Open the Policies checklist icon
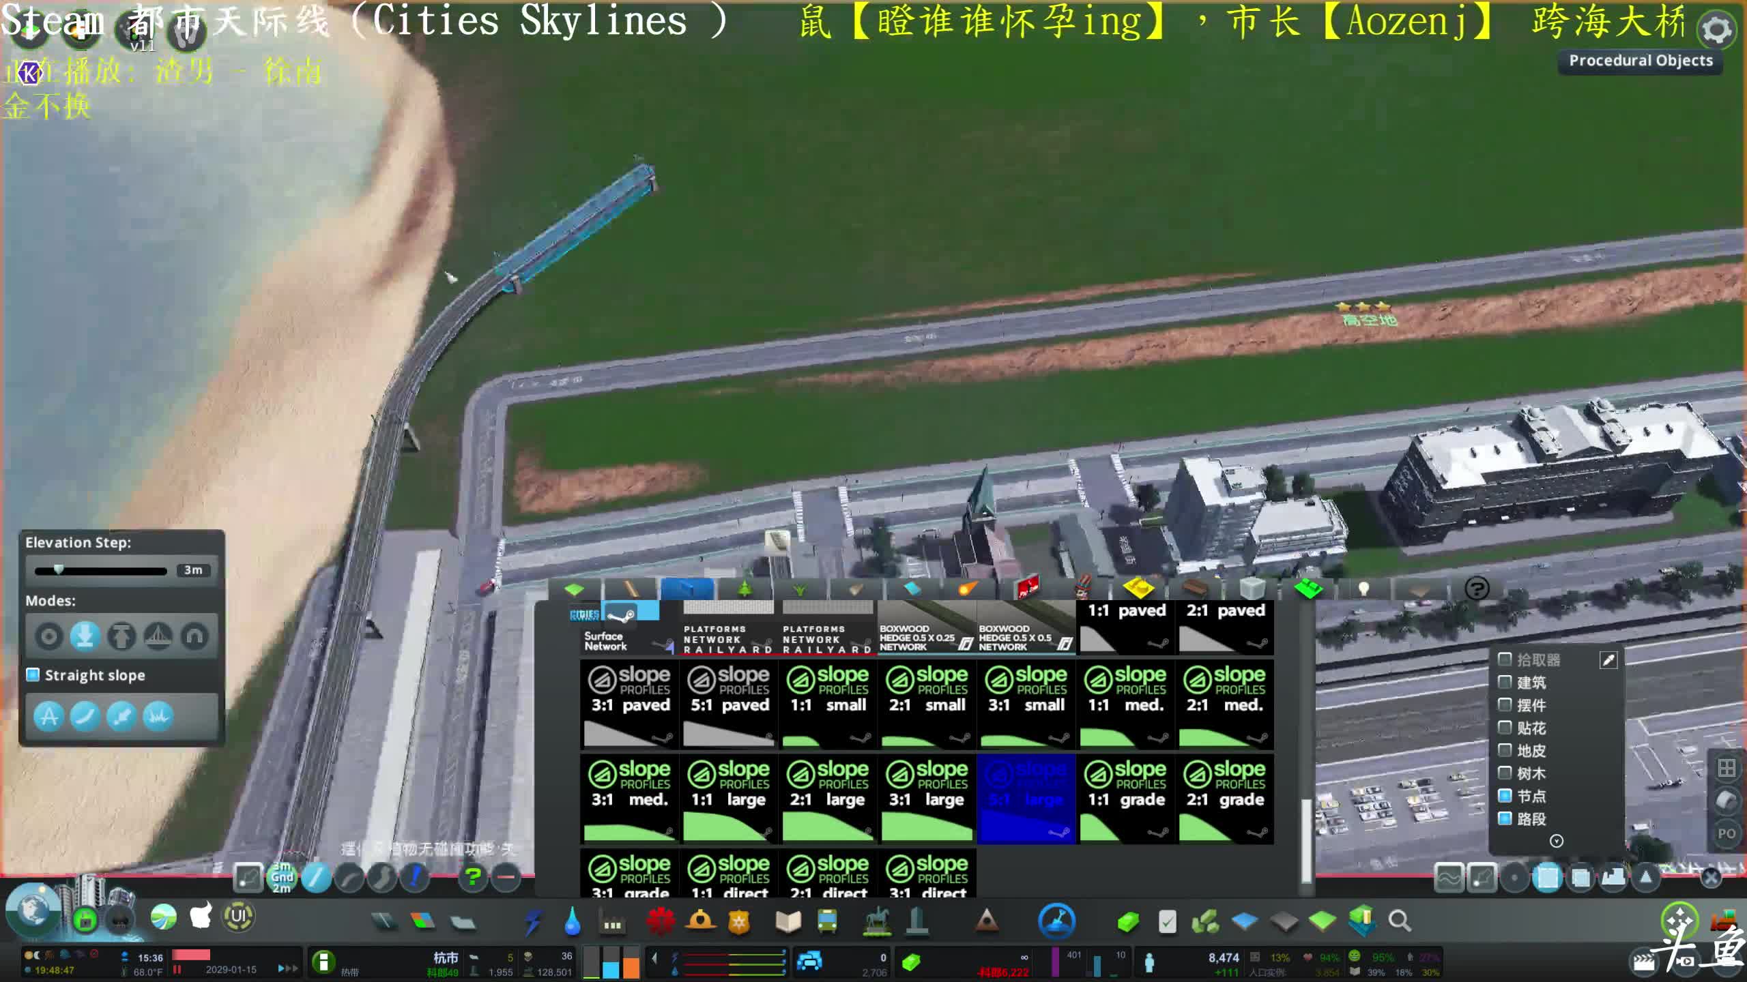Viewport: 1747px width, 982px height. [1168, 922]
